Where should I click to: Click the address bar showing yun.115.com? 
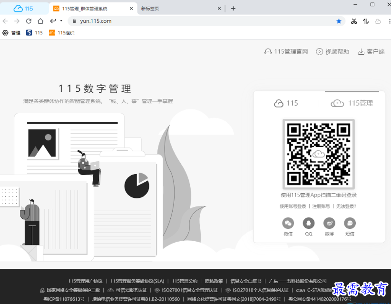[206, 21]
